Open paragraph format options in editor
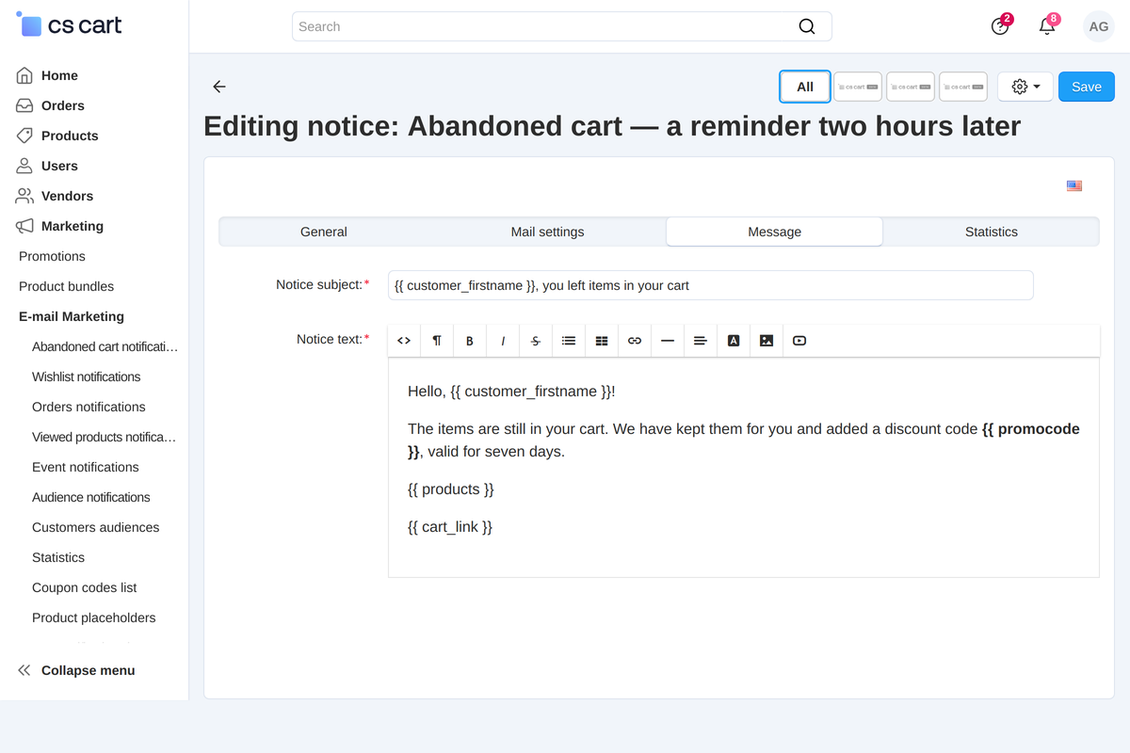Screen dimensions: 1130x753 (437, 341)
